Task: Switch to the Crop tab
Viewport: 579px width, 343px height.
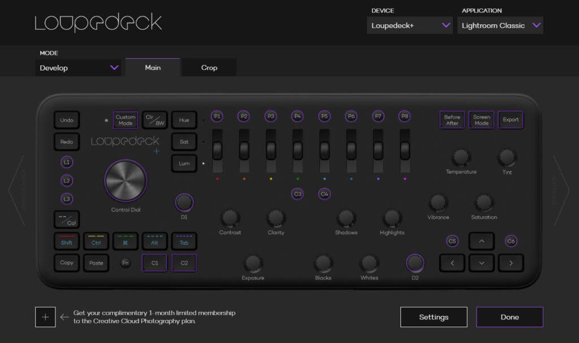Action: 209,68
